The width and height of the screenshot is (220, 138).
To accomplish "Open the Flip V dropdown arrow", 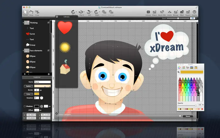I will click(76, 12).
